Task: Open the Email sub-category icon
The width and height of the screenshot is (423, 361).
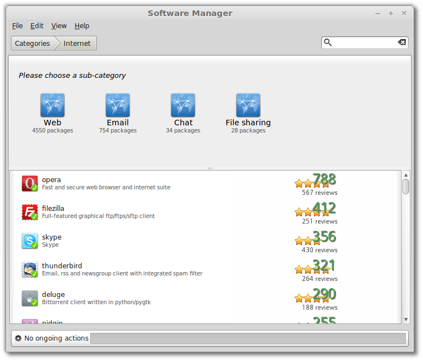Action: pyautogui.click(x=118, y=105)
